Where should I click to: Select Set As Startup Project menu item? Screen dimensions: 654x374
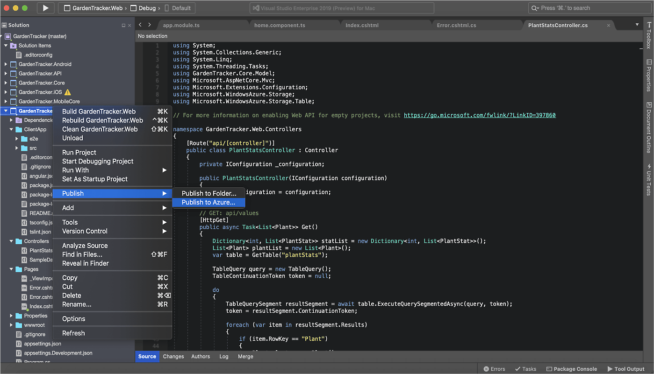pyautogui.click(x=95, y=179)
